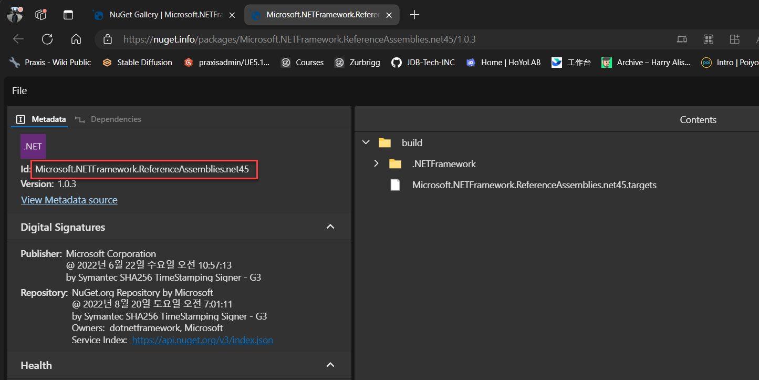
Task: Open the File menu
Action: (19, 90)
